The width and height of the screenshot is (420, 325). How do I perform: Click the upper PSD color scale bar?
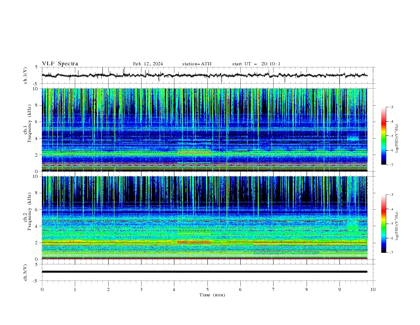click(x=384, y=136)
